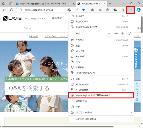The width and height of the screenshot is (143, 128).
Task: Open 新しい InPrivate ウィンドウ
Action: click(x=101, y=27)
